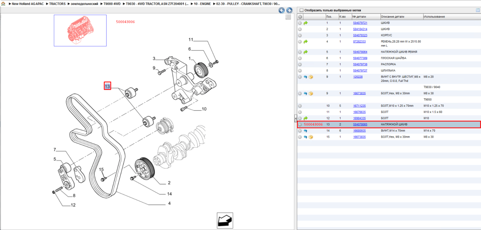Click the green arrow icon for belt 87282333
481x230 pixels.
click(x=305, y=41)
